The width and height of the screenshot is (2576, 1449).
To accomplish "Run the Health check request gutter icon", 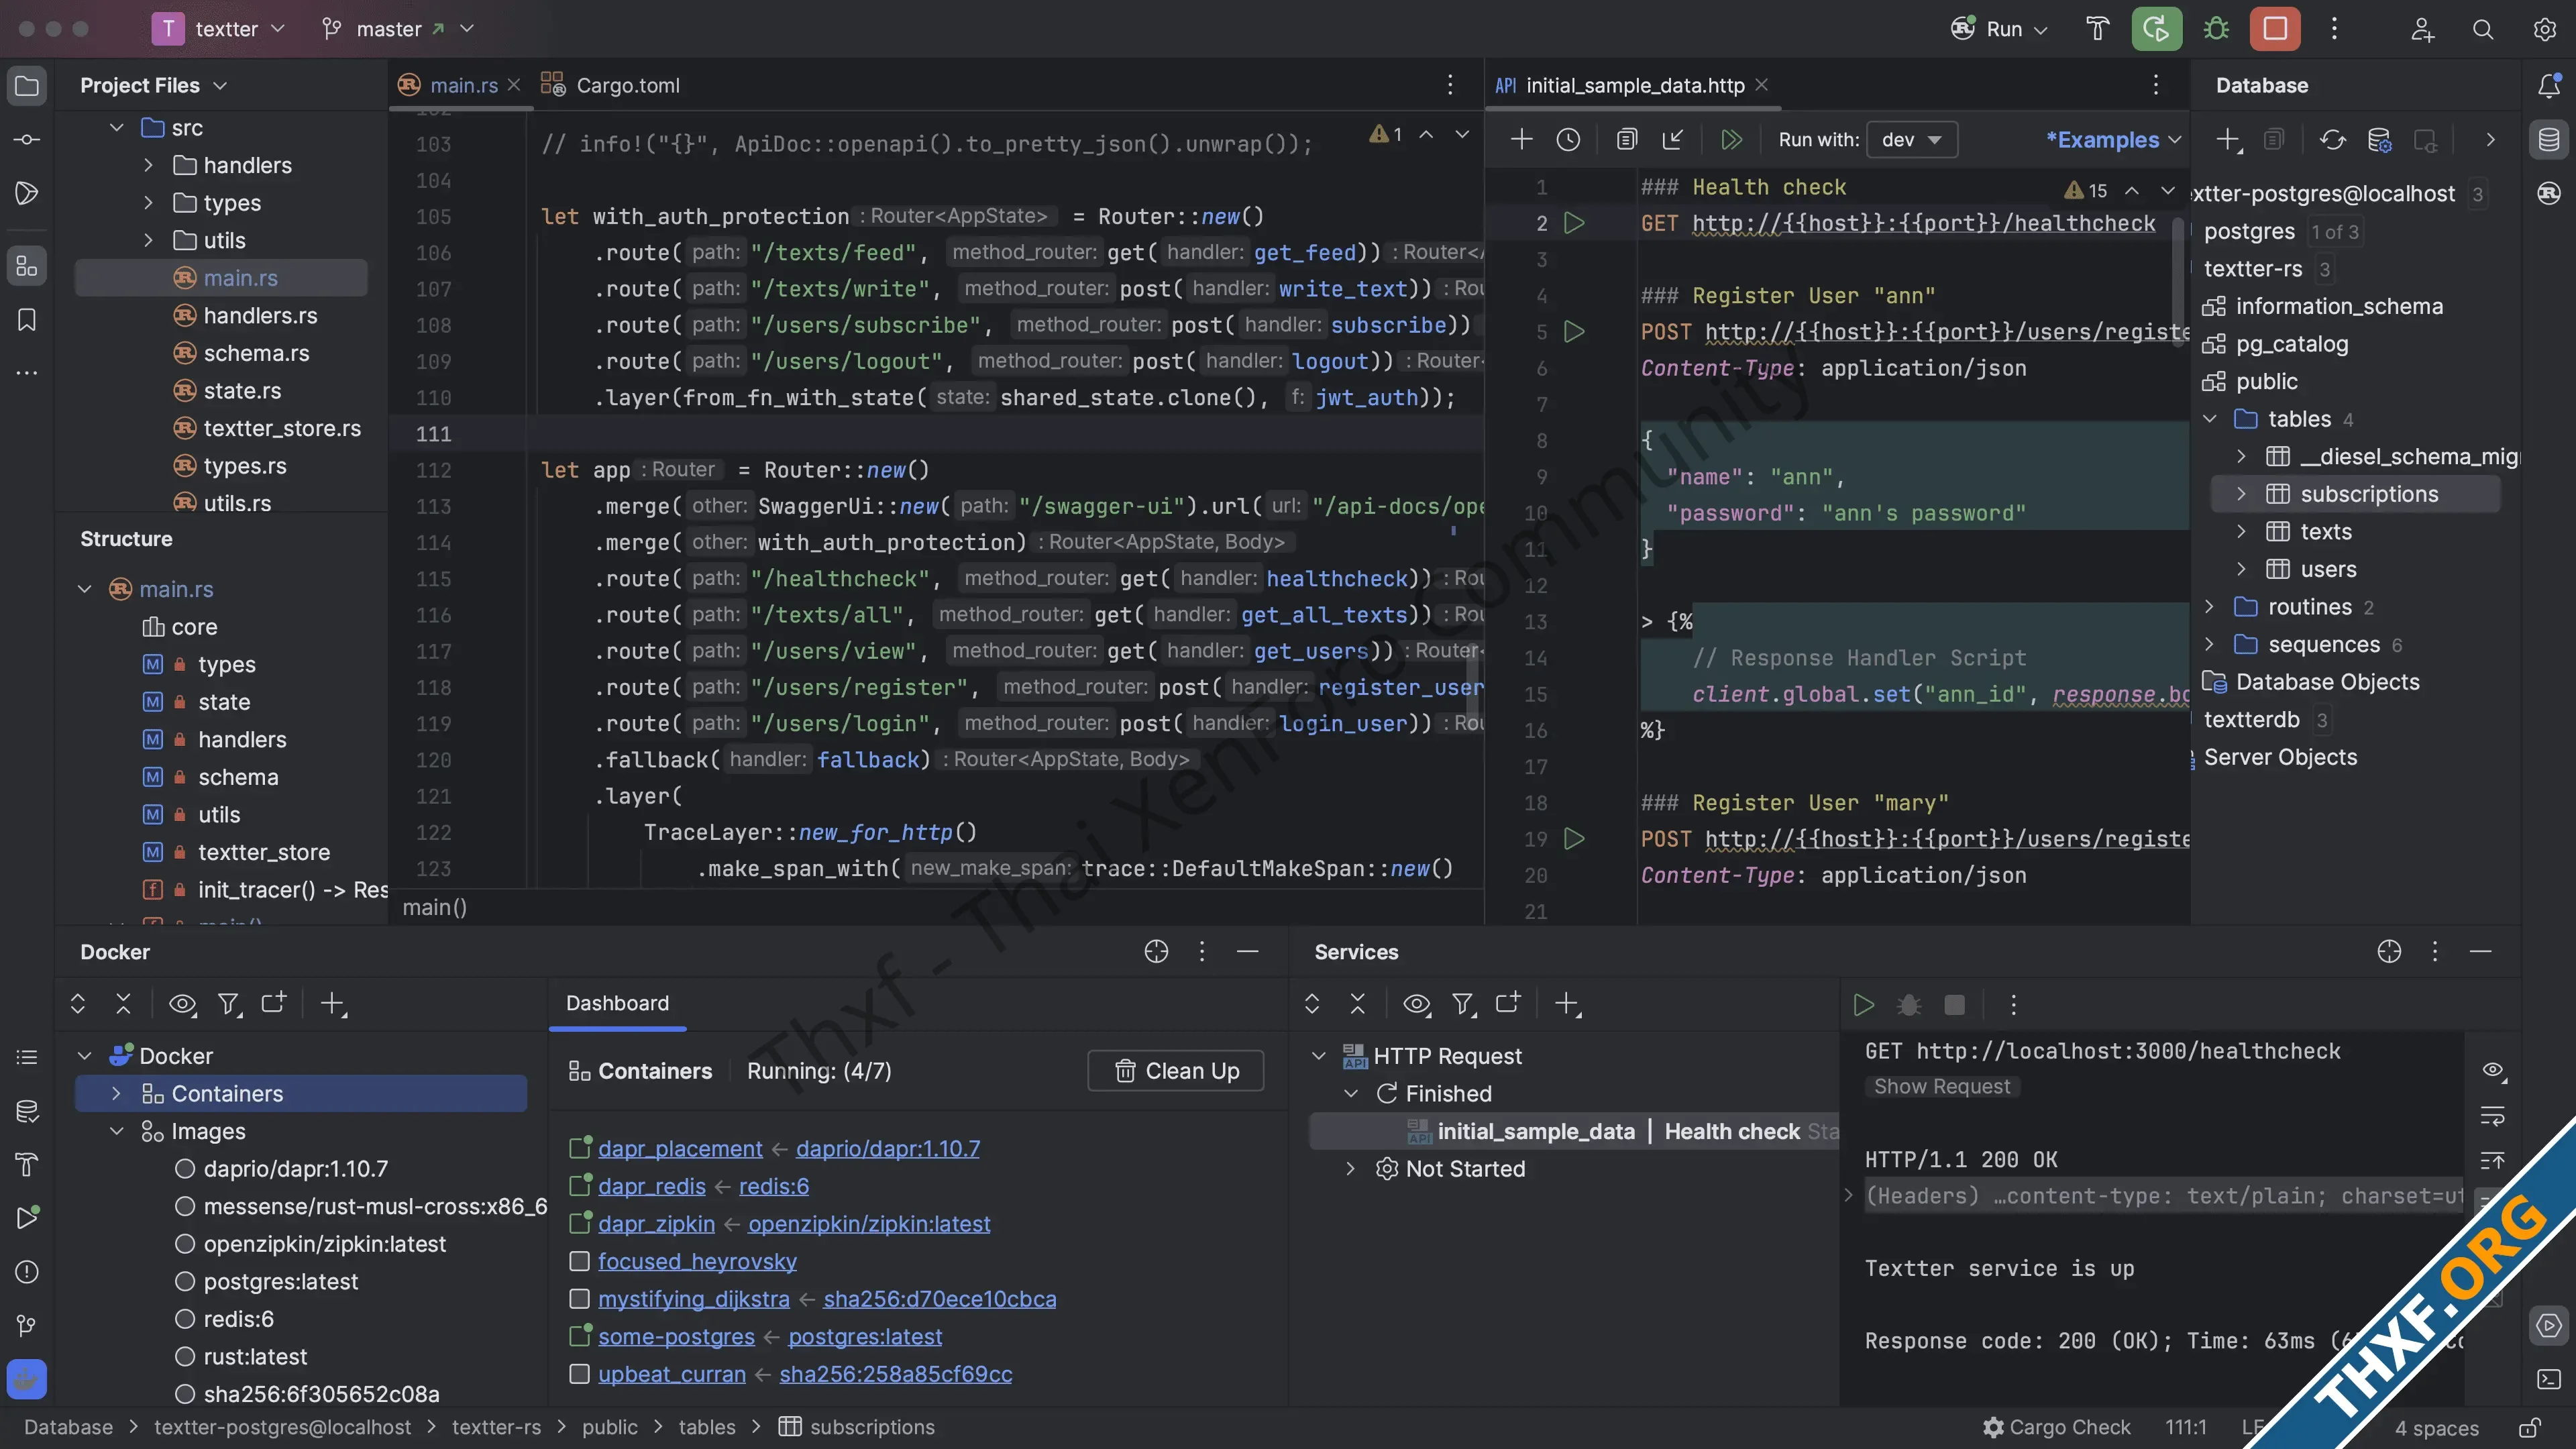I will click(x=1574, y=223).
